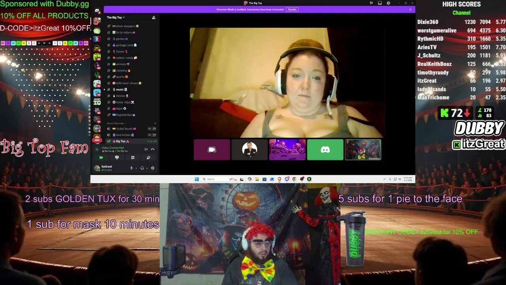Viewport: 506px width, 285px height.
Task: Create channel plus icon by Voice Channels
Action: pos(155,123)
